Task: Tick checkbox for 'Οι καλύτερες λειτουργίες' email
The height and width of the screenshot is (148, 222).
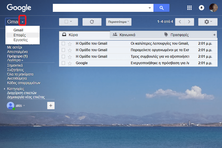Action: 63,44
